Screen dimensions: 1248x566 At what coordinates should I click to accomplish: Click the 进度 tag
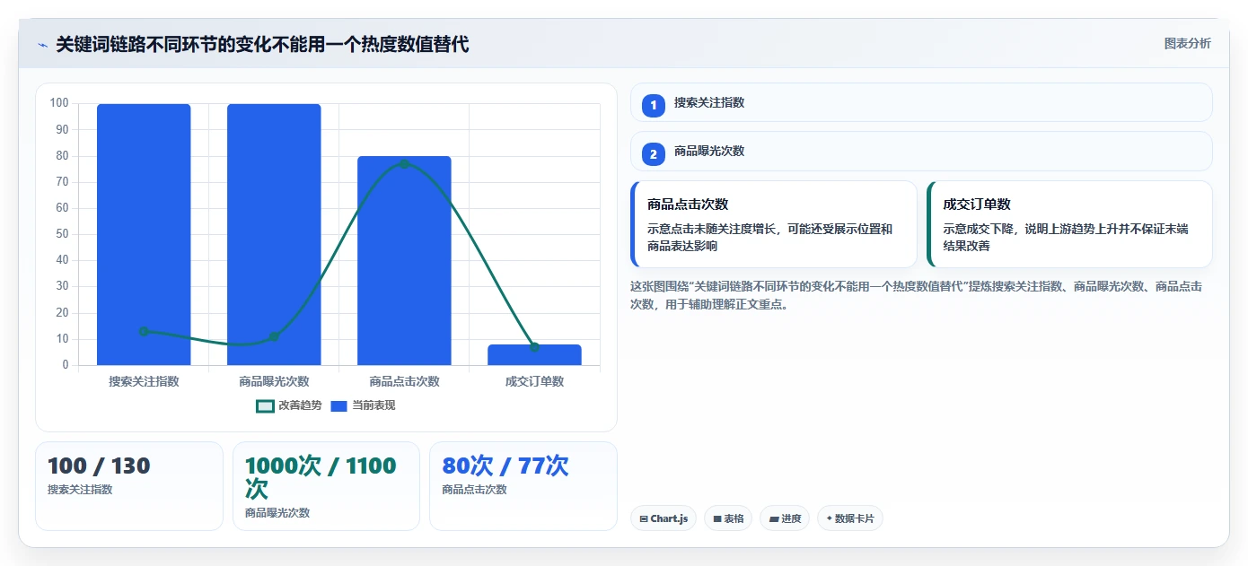785,518
